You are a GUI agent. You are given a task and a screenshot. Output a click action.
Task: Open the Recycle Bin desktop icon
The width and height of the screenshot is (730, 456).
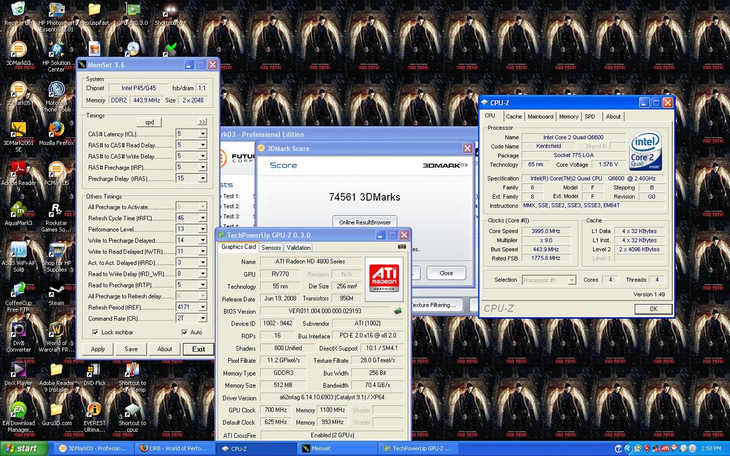click(x=18, y=13)
